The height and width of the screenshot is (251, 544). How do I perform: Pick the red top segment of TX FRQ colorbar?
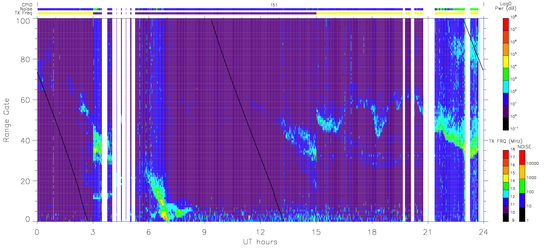click(x=506, y=154)
